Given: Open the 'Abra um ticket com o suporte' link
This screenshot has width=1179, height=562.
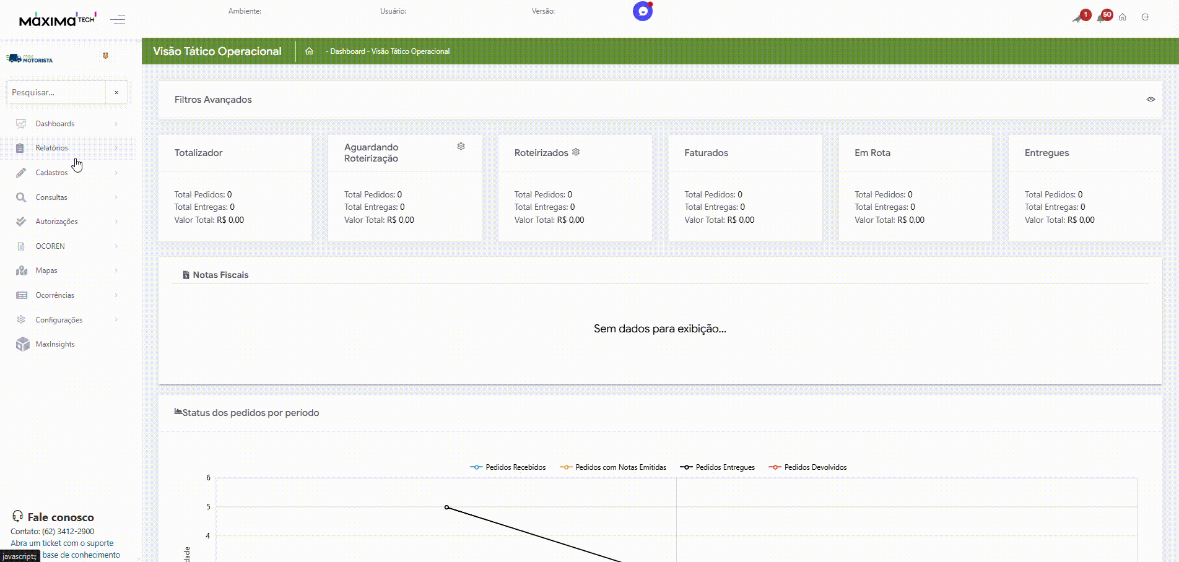Looking at the screenshot, I should (62, 543).
